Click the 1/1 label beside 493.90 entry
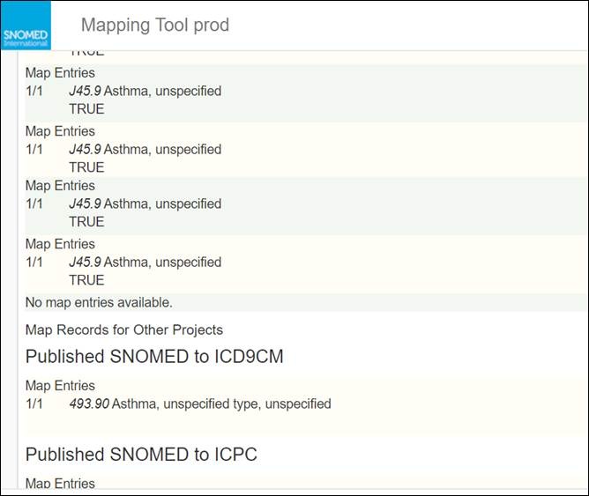Screen dimensions: 589x496 click(34, 403)
